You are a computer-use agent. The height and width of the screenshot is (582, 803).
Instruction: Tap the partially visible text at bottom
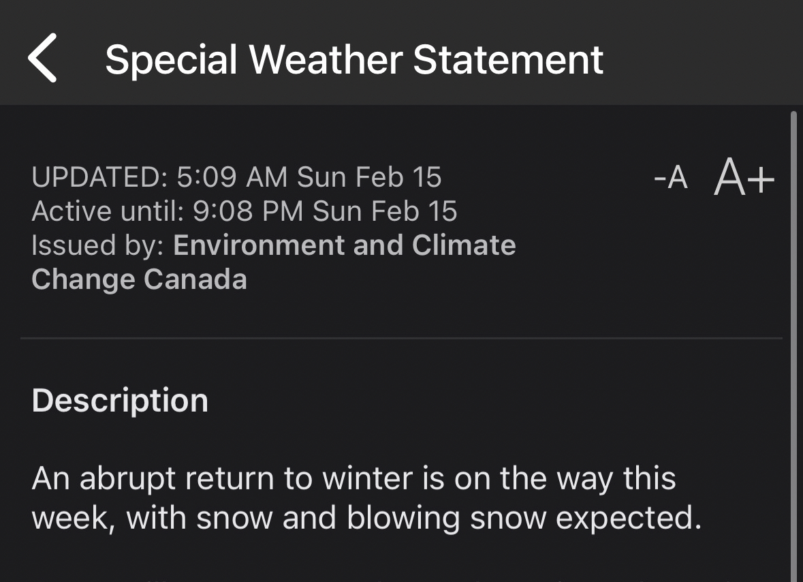tap(381, 577)
